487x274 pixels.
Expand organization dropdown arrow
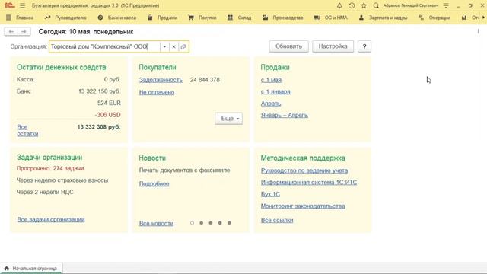(164, 46)
